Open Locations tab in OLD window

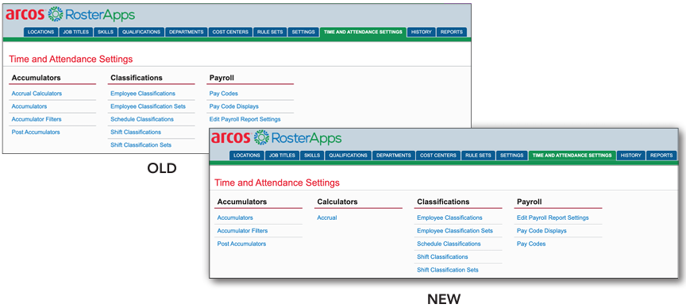click(40, 32)
